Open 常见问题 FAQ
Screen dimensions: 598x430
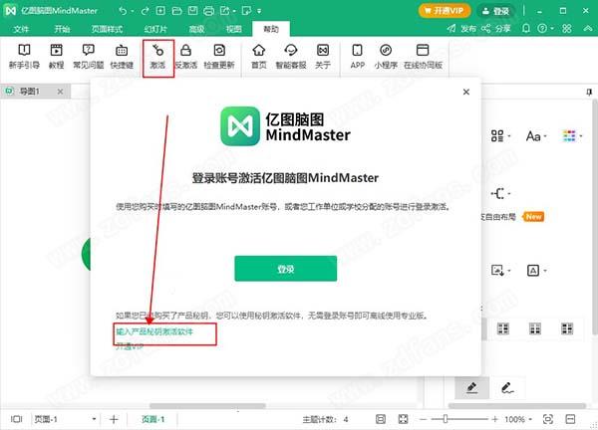[88, 56]
